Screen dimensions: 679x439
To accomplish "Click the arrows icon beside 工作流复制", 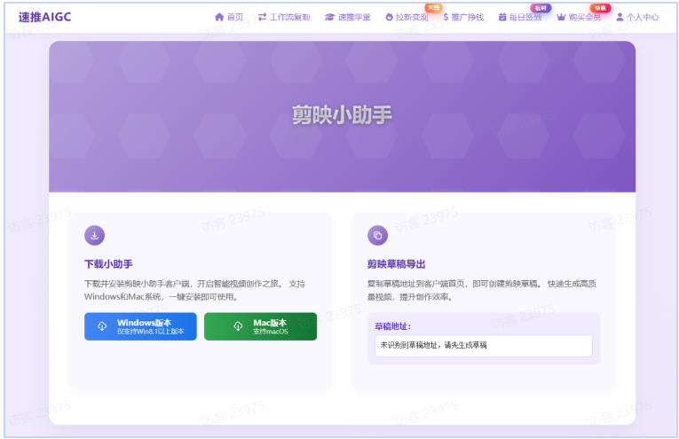I will click(262, 17).
